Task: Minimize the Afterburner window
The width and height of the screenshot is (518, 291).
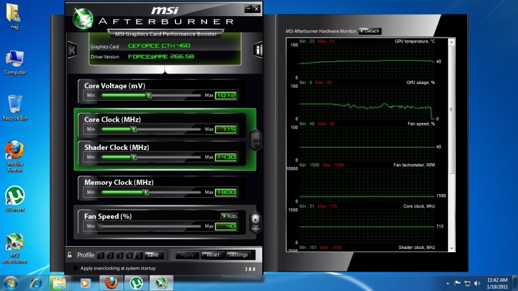Action: pyautogui.click(x=249, y=8)
